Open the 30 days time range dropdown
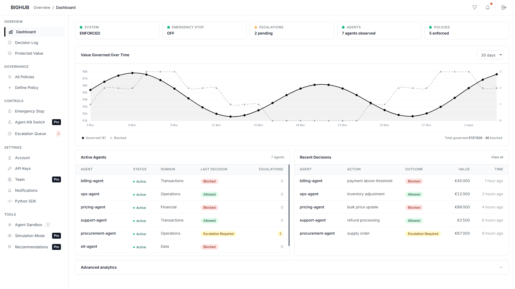The image size is (515, 289). click(490, 55)
